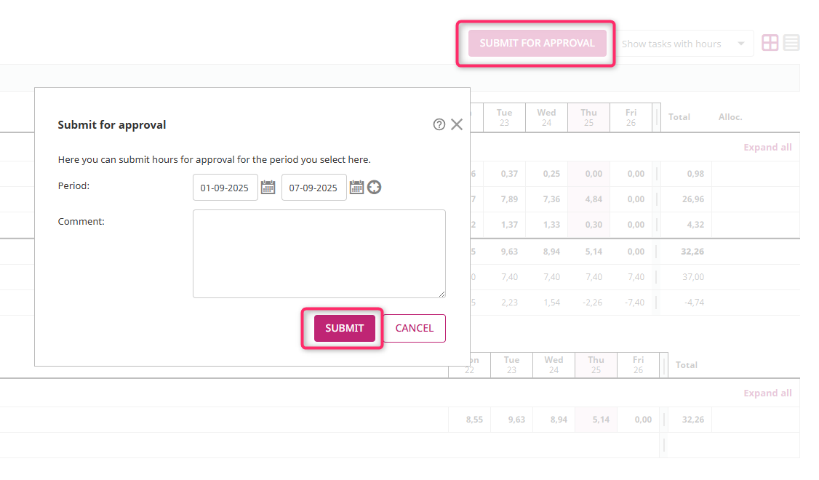The width and height of the screenshot is (819, 480).
Task: Click the SUBMIT FOR APPROVAL button
Action: click(x=537, y=43)
